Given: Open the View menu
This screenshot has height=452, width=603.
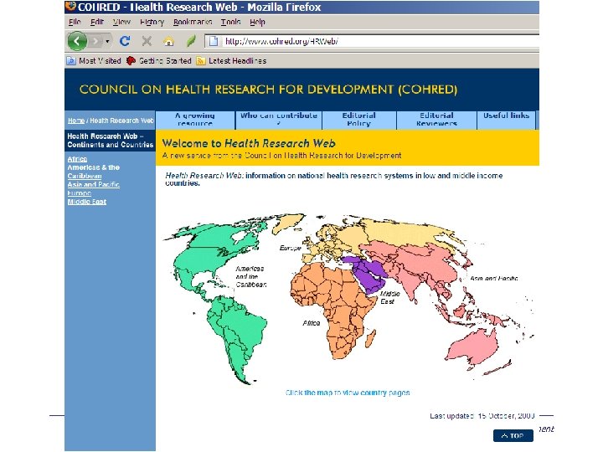Looking at the screenshot, I should (x=121, y=22).
